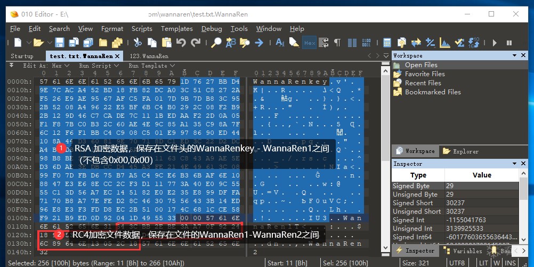This screenshot has width=534, height=267.
Task: Toggle the INS insert mode indicator
Action: (510, 263)
